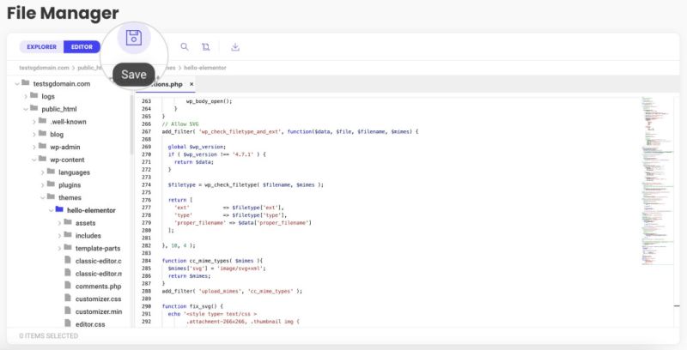Image resolution: width=687 pixels, height=350 pixels.
Task: Expand the assets folder chevron
Action: tap(59, 223)
